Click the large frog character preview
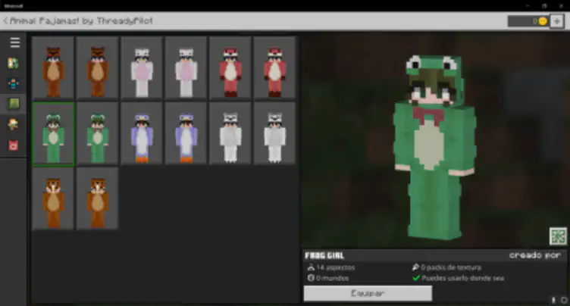Screen dimensions: 570x306 pos(434,147)
